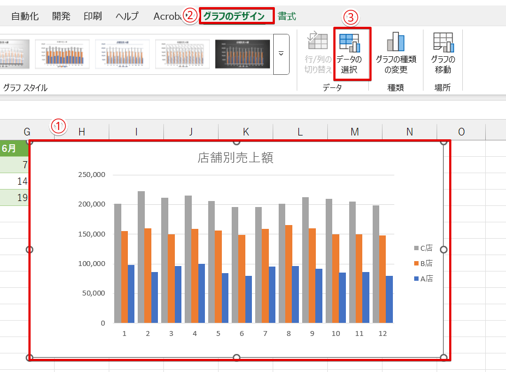Click the グラフの移動 (Move Chart) icon
Image resolution: width=506 pixels, height=372 pixels.
click(x=443, y=52)
